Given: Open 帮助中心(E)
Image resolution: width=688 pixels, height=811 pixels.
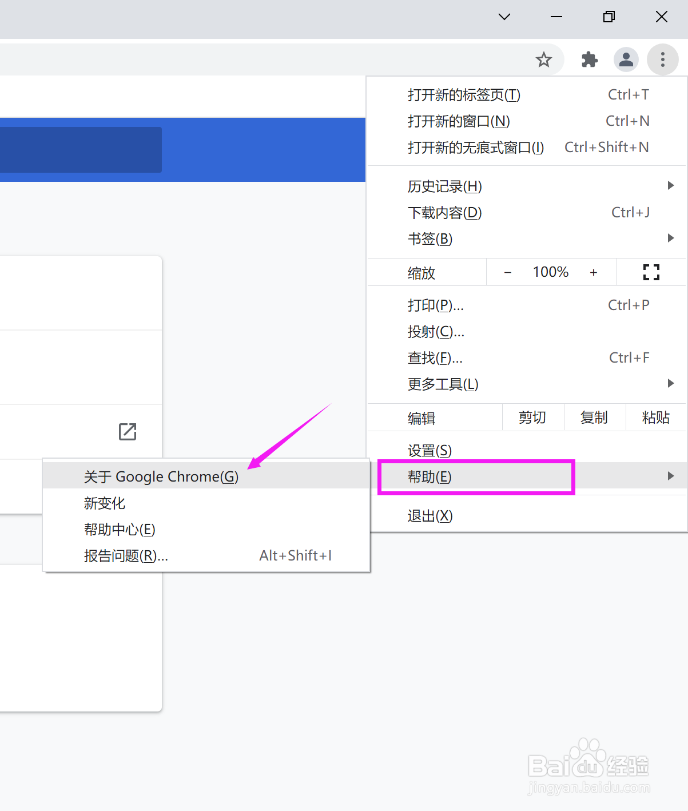Looking at the screenshot, I should click(x=206, y=530).
